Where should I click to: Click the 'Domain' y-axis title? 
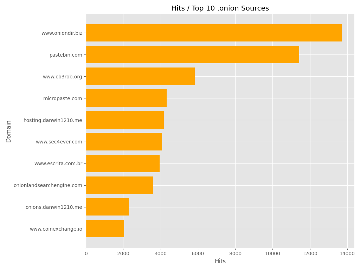[x=8, y=131]
